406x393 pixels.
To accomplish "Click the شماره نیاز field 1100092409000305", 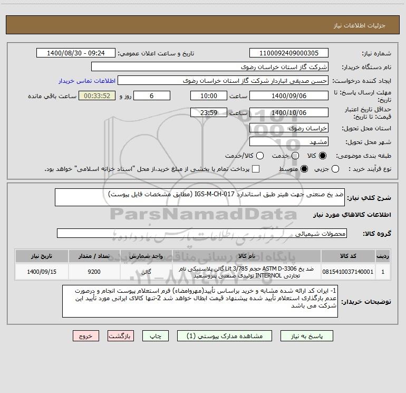I will tap(289, 53).
